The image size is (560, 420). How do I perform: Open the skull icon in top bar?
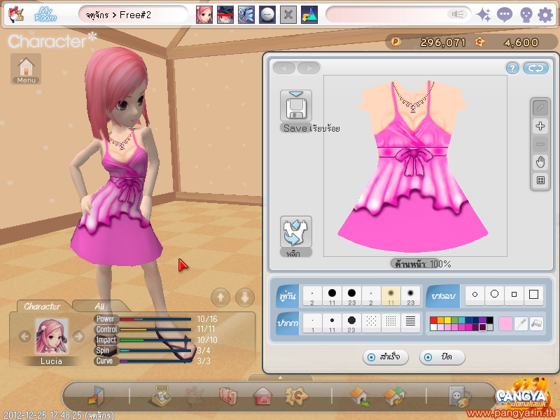click(x=526, y=15)
